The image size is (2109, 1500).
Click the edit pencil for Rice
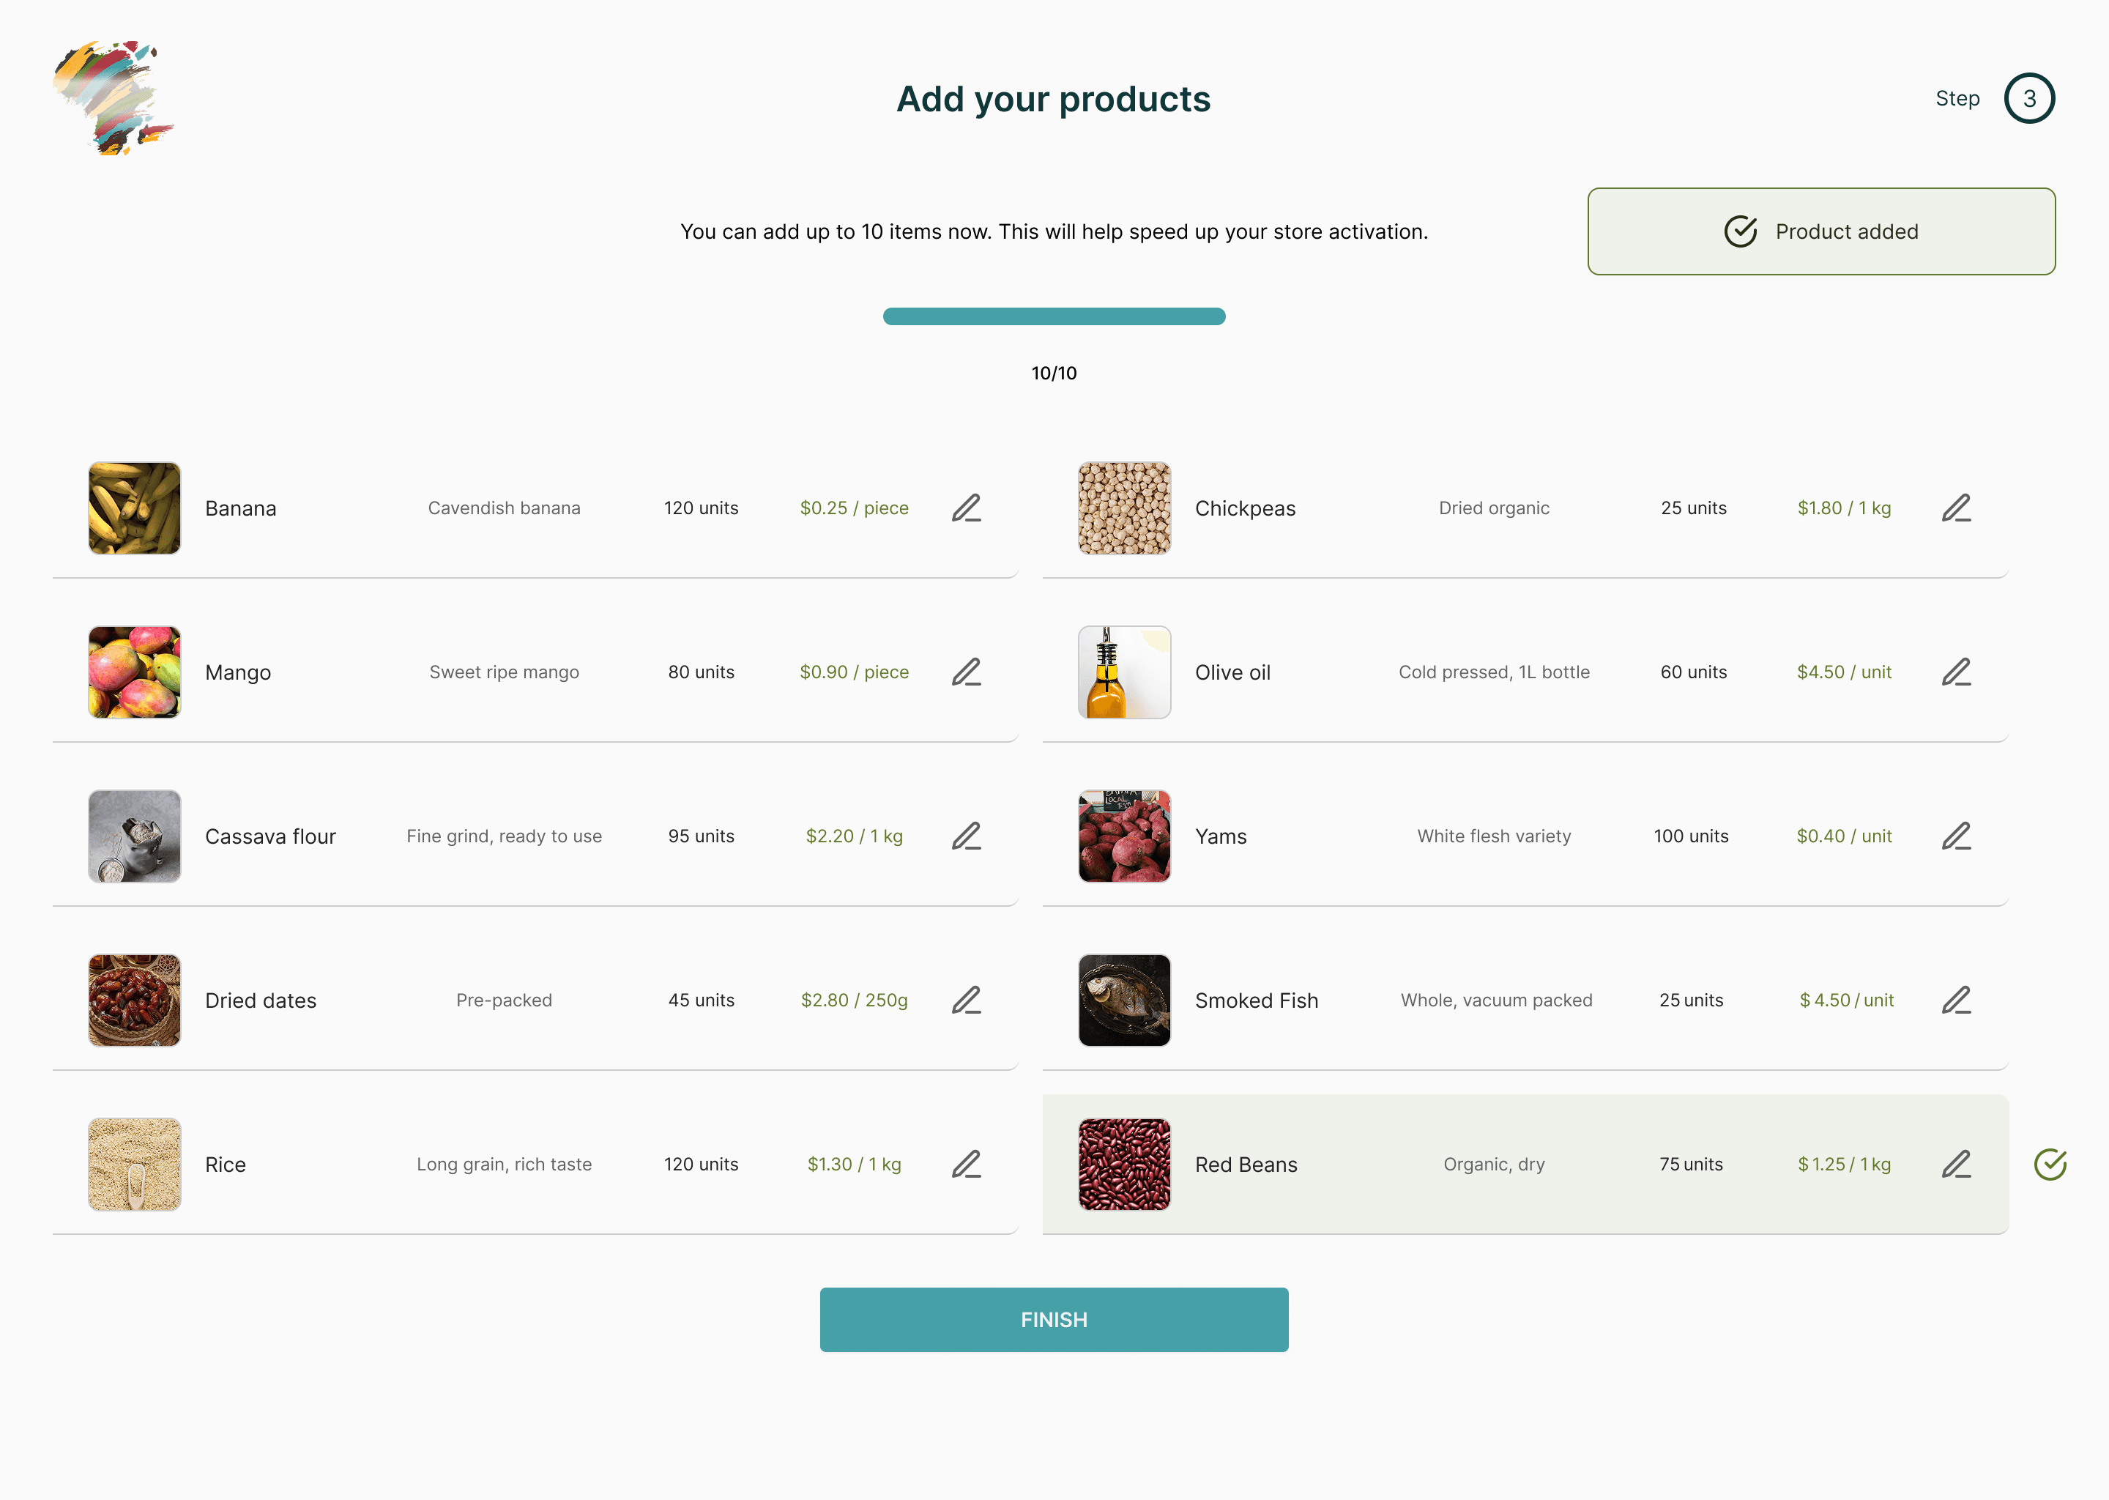(966, 1164)
